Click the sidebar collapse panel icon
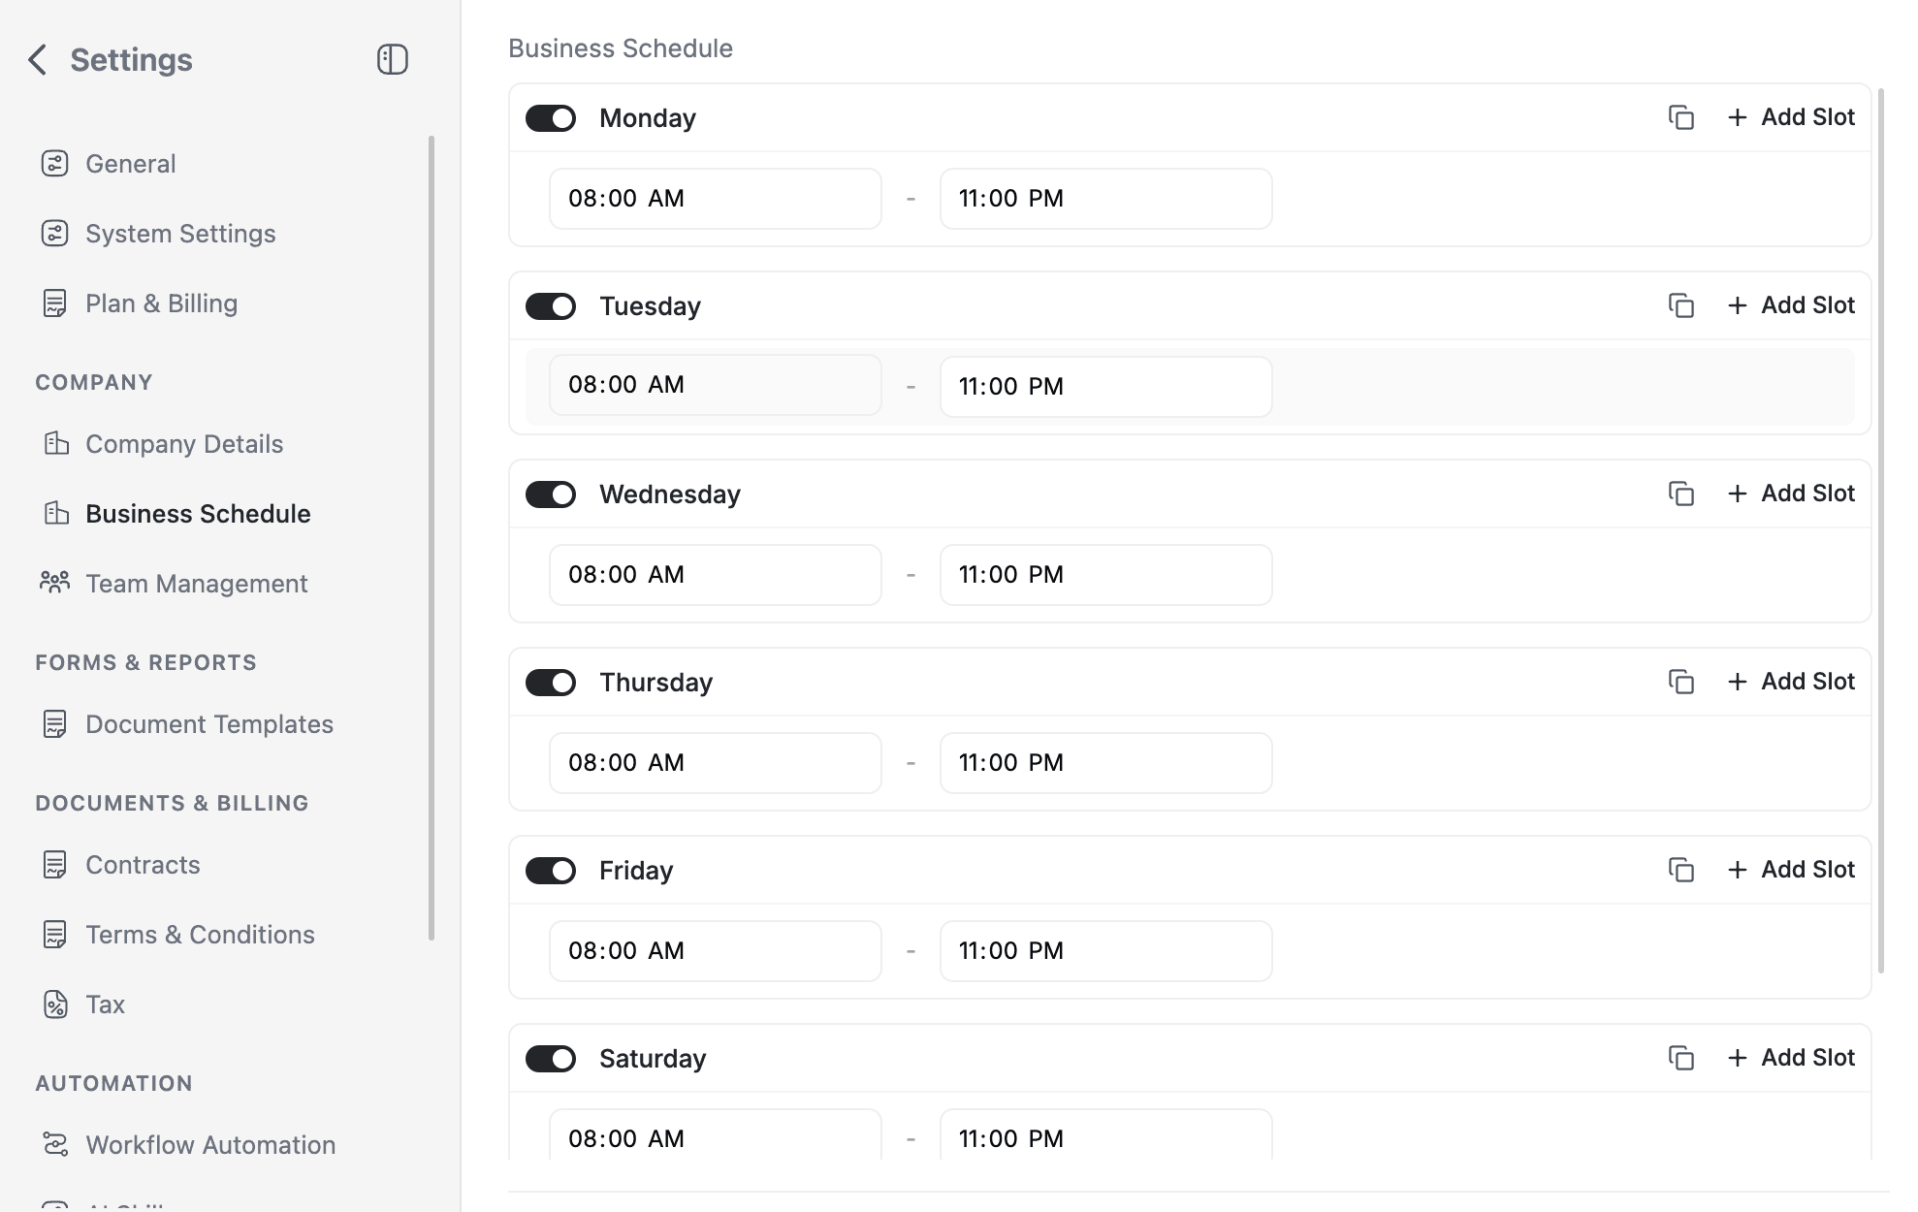This screenshot has width=1918, height=1212. (392, 59)
